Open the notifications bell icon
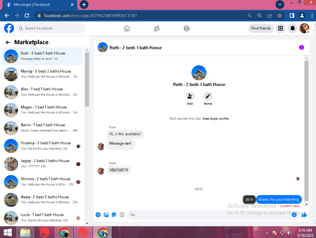The image size is (316, 238). coord(293,28)
